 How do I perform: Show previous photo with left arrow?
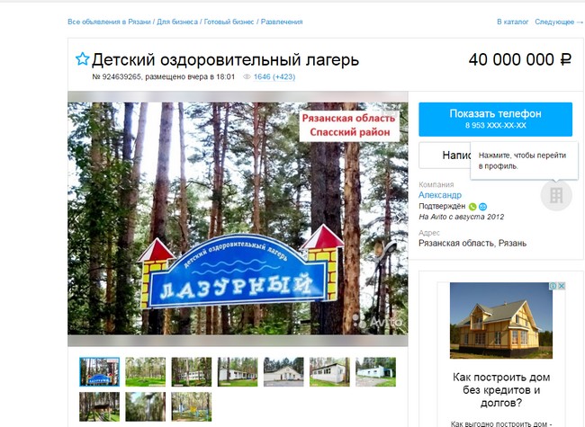(x=76, y=218)
